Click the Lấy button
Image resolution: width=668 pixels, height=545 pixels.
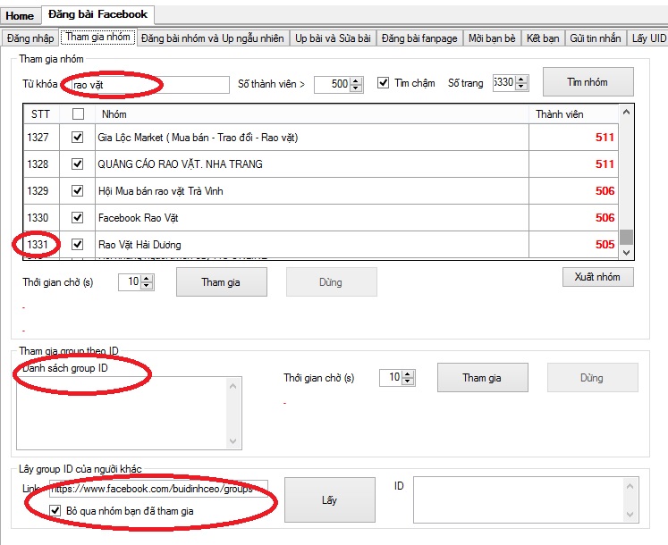330,499
